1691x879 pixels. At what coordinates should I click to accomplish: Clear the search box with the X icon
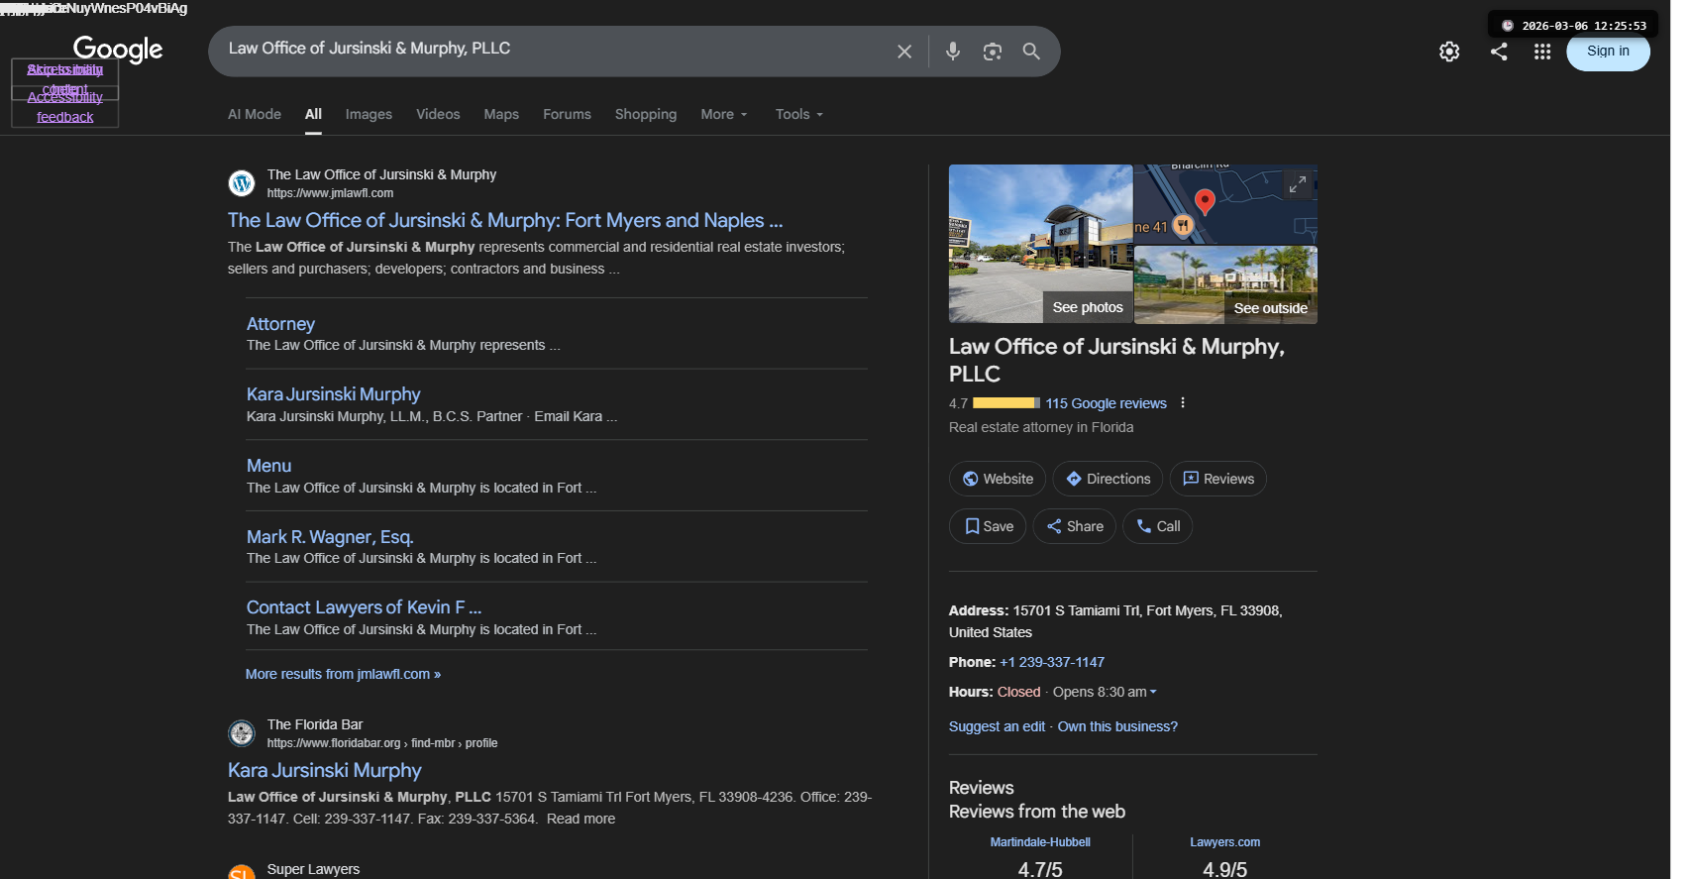(904, 52)
